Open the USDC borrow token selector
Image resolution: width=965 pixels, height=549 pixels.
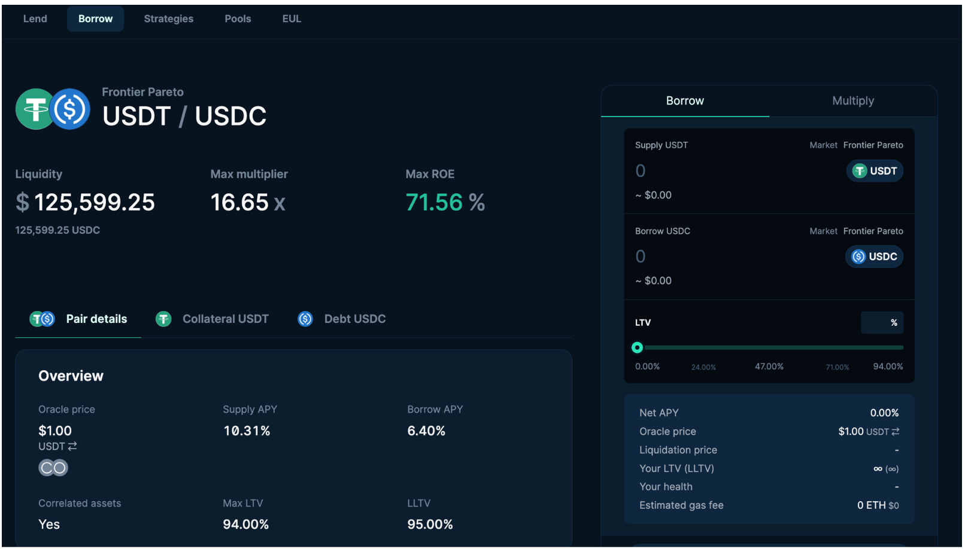click(x=874, y=257)
